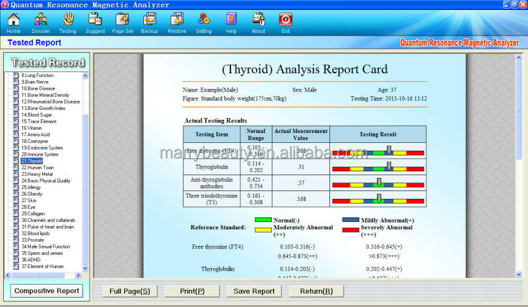Open the Compositive Report
Image resolution: width=528 pixels, height=307 pixels.
(46, 291)
